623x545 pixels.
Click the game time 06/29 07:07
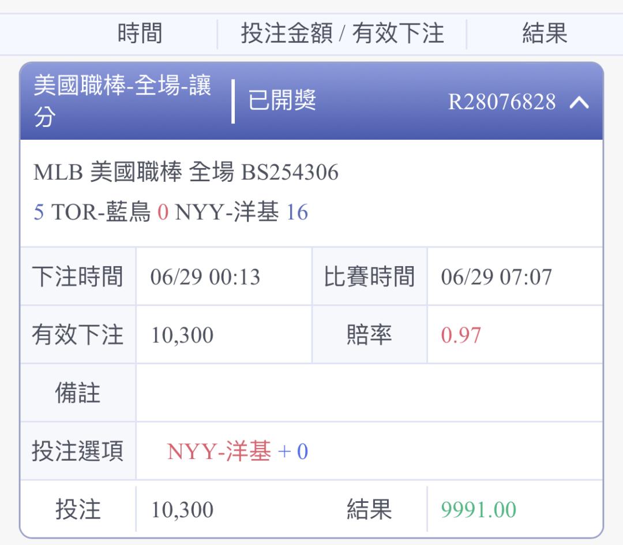pyautogui.click(x=496, y=277)
